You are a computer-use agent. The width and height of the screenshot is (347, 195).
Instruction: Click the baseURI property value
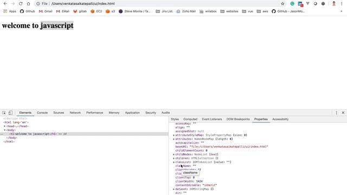(x=229, y=147)
